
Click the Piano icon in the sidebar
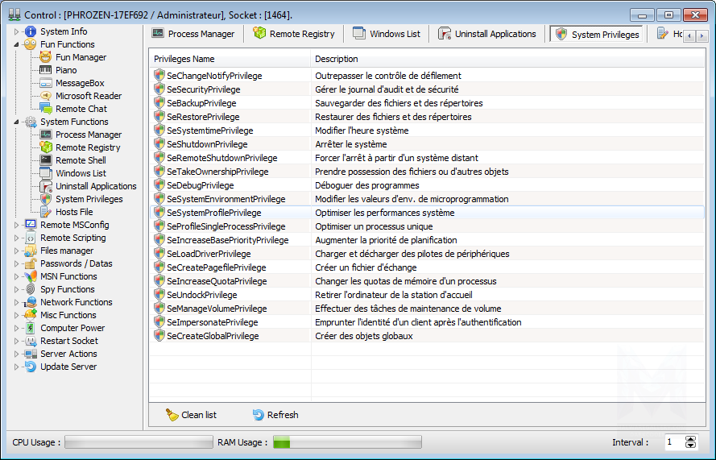(46, 70)
